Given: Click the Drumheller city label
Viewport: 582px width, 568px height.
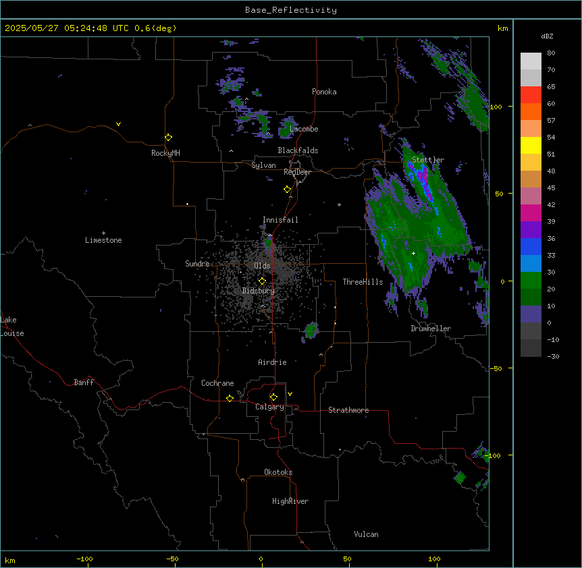Looking at the screenshot, I should click(x=431, y=329).
